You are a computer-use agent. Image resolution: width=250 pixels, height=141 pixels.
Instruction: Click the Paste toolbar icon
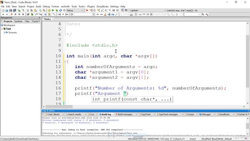(x=36, y=11)
